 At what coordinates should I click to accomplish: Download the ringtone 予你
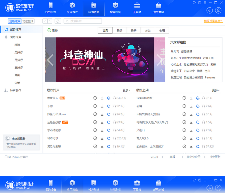tap(102, 106)
